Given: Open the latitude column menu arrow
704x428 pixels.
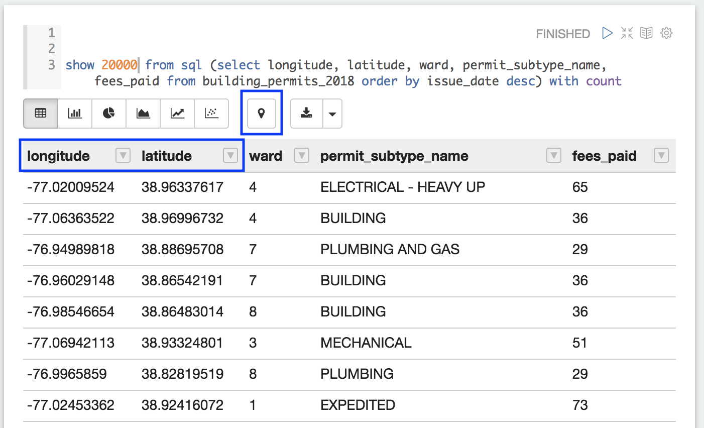Looking at the screenshot, I should [x=230, y=156].
